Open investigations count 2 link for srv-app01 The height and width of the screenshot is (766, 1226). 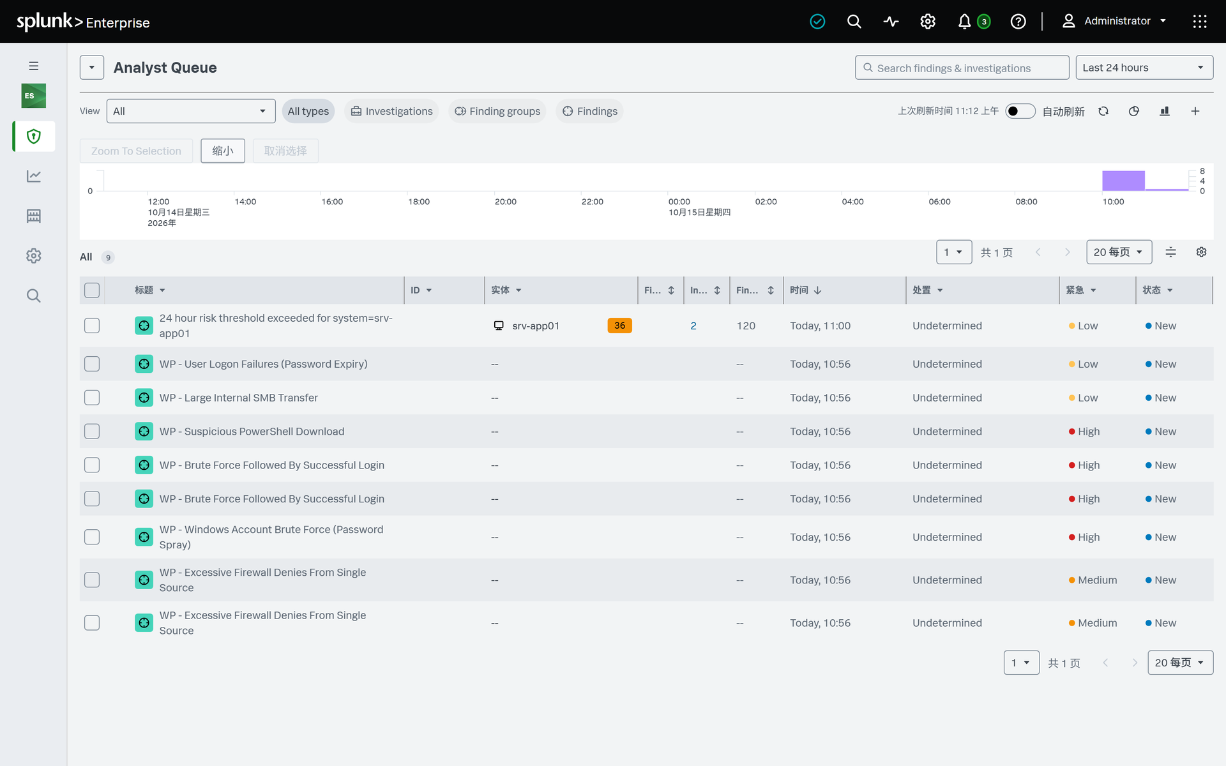[693, 326]
